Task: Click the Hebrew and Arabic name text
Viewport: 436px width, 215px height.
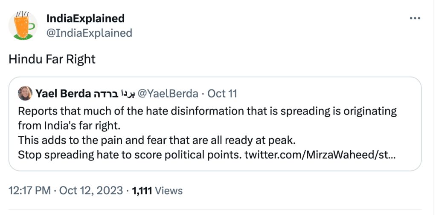Action: coord(111,93)
